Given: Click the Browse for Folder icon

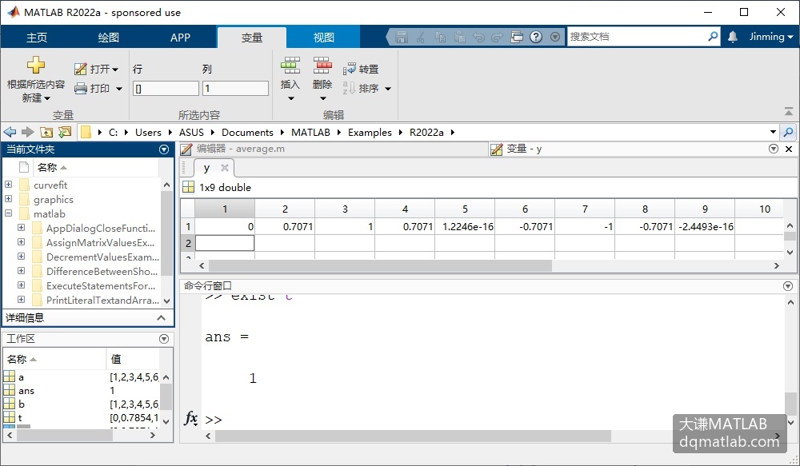Looking at the screenshot, I should pos(65,132).
